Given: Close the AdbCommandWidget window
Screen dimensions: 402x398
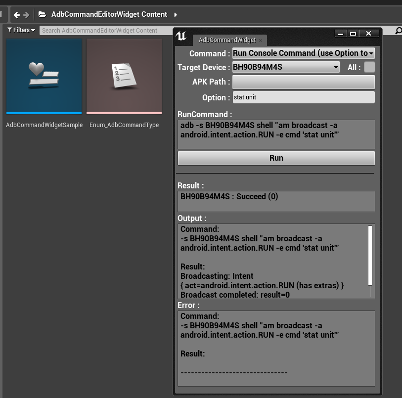Looking at the screenshot, I should (369, 34).
